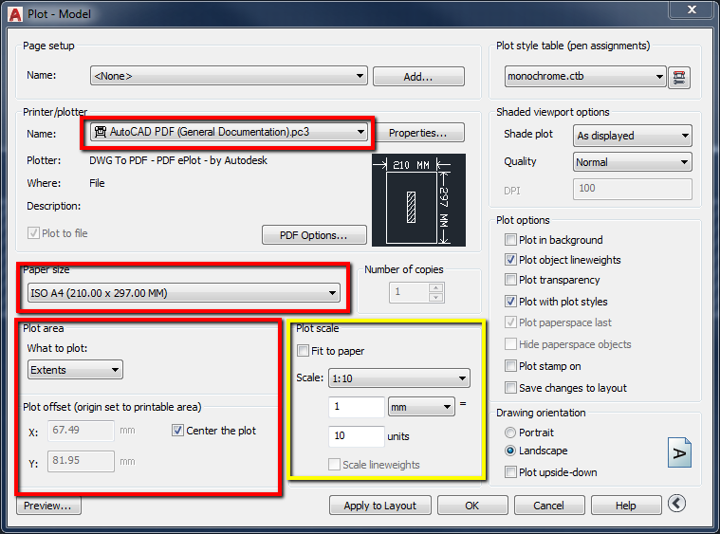
Task: Open the Quality dropdown
Action: click(633, 162)
